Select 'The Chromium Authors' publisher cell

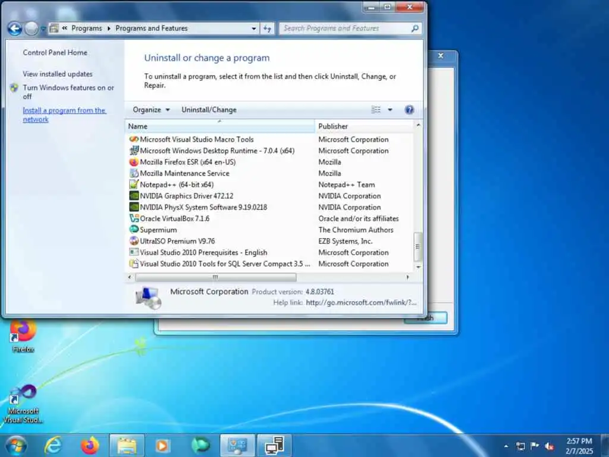(356, 230)
